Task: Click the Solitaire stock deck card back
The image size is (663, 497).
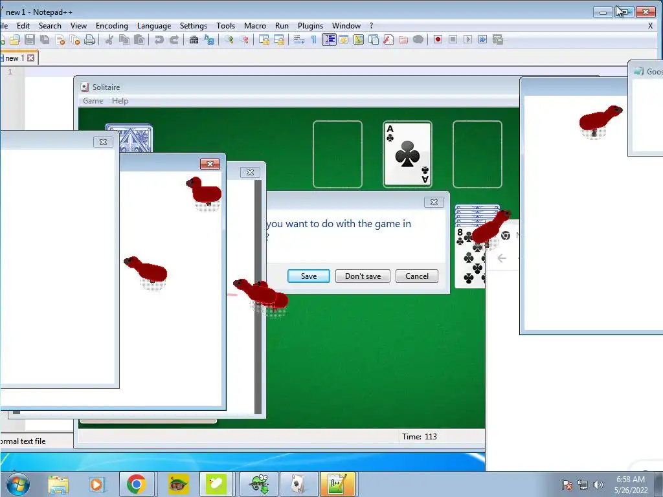Action: point(129,138)
